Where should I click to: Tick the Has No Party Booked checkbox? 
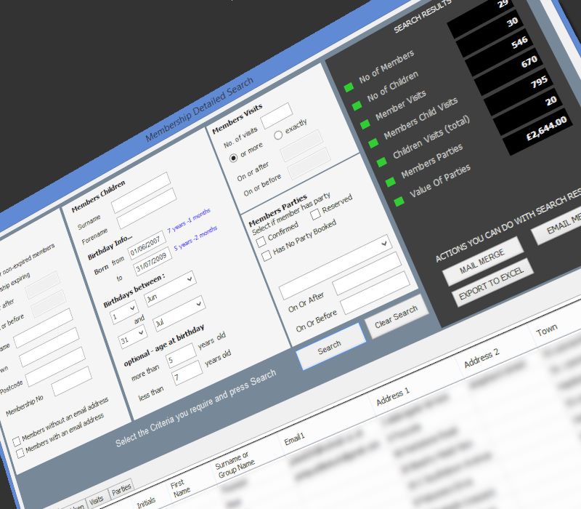click(x=266, y=256)
